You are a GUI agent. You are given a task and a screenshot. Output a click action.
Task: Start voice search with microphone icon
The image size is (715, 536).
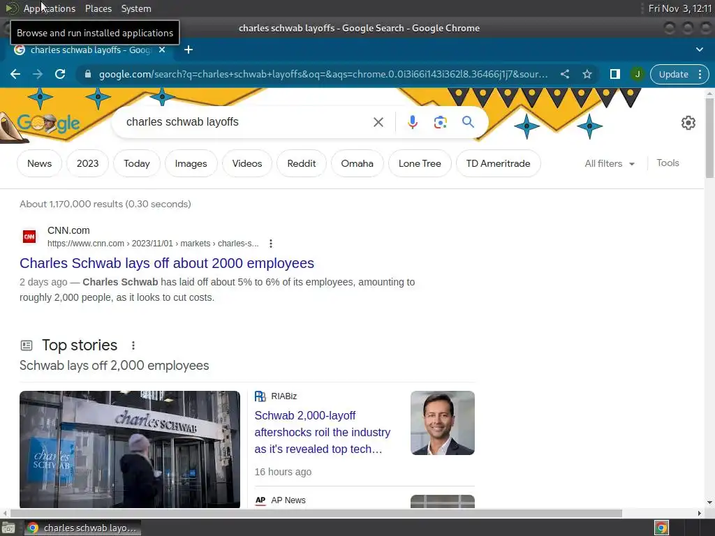pyautogui.click(x=412, y=122)
